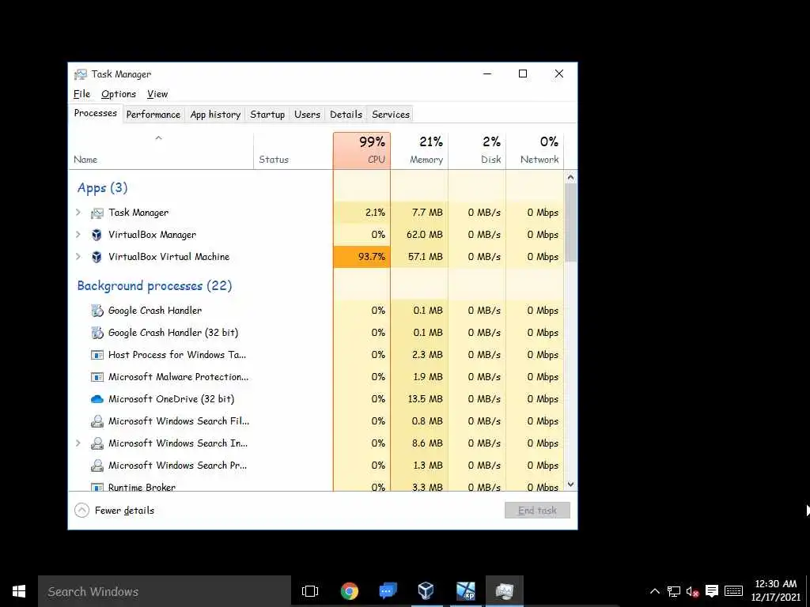
Task: Select the Runtime Broker process row
Action: point(316,486)
